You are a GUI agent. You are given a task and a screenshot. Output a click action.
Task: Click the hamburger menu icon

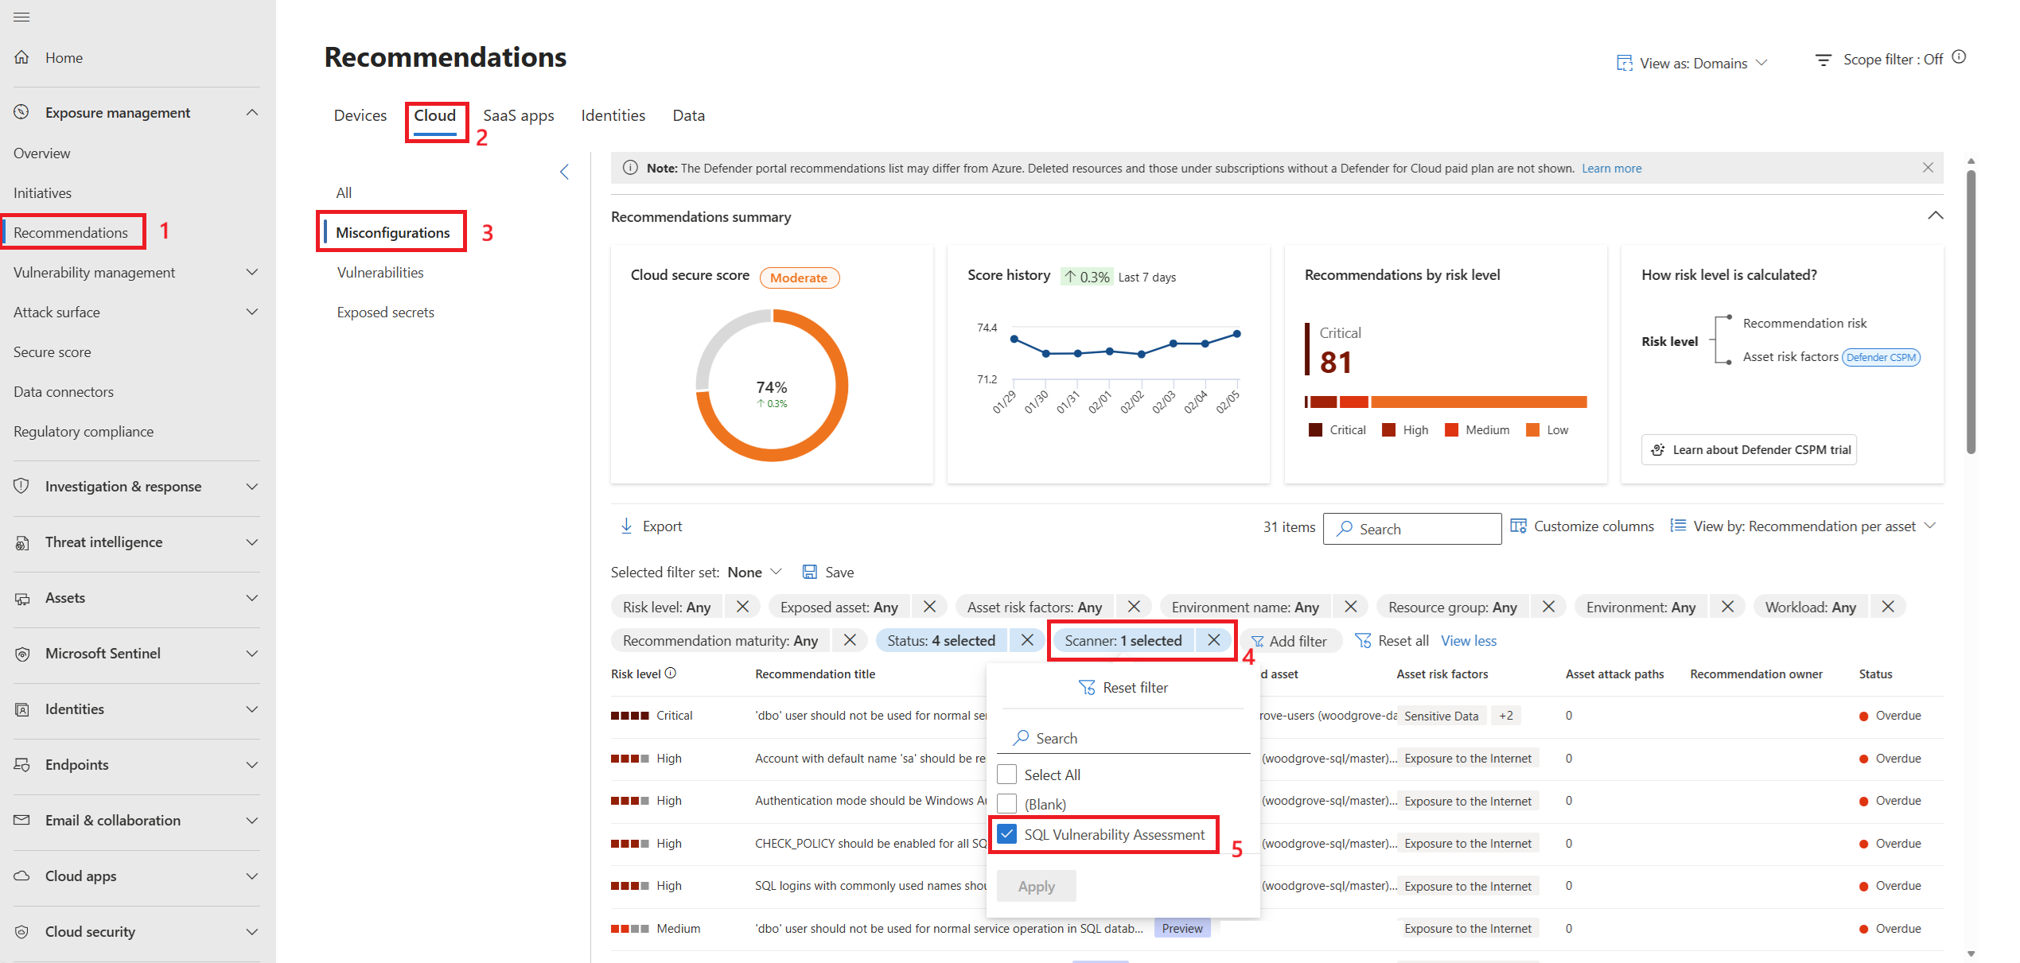21,17
